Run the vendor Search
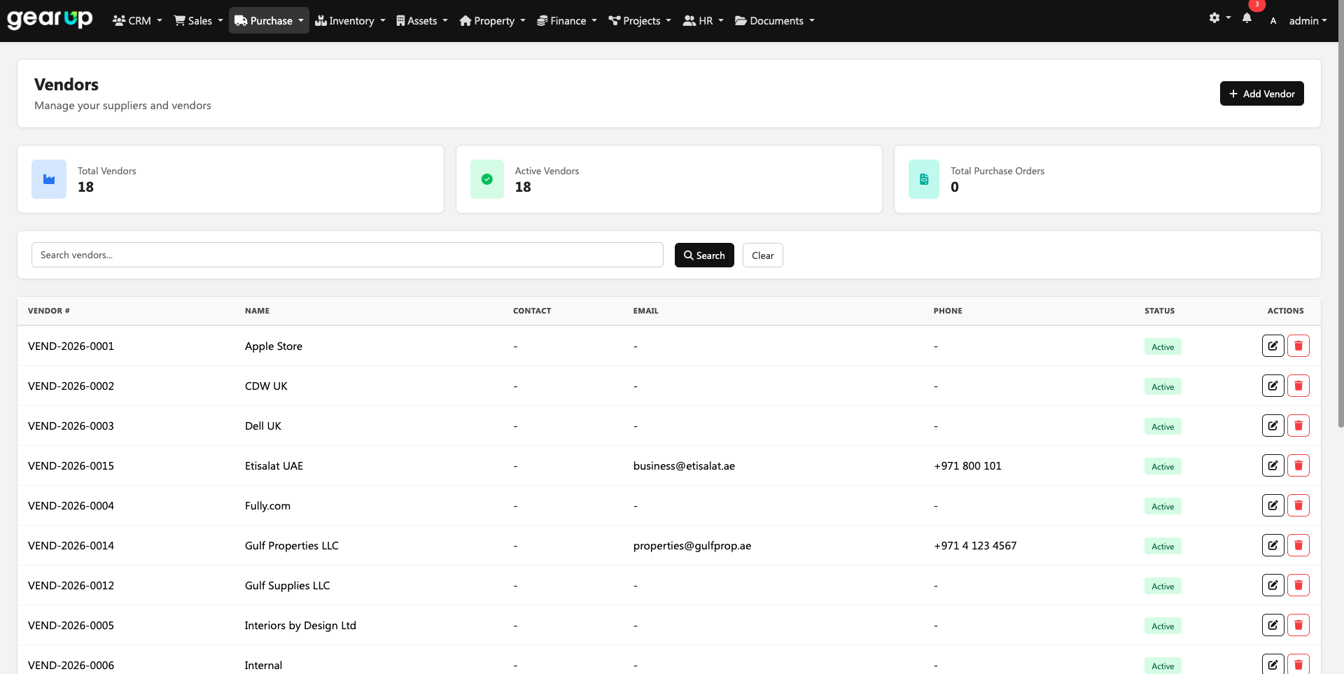This screenshot has width=1344, height=674. pos(704,255)
